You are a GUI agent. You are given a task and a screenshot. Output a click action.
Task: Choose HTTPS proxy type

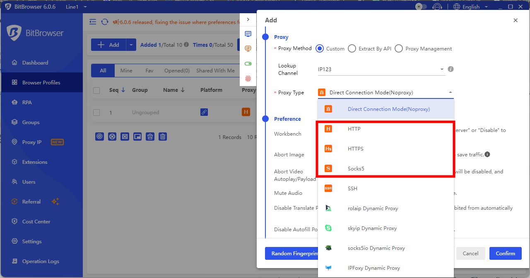[386, 149]
